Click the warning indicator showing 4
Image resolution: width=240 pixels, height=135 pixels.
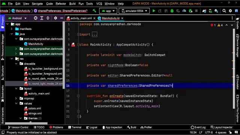(220, 25)
